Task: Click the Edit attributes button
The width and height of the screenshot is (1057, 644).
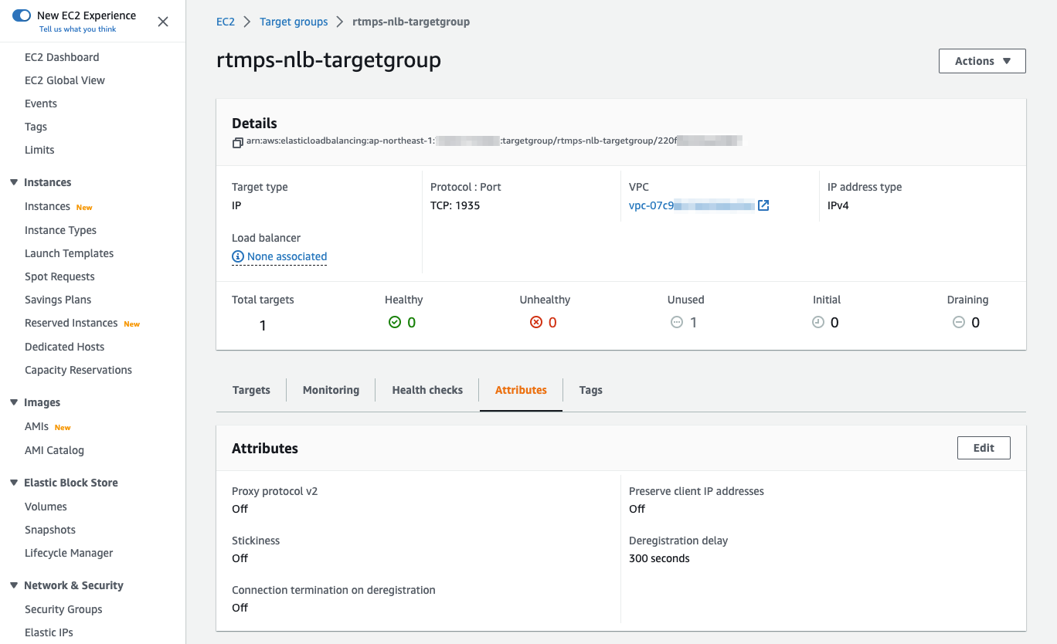Action: tap(984, 448)
